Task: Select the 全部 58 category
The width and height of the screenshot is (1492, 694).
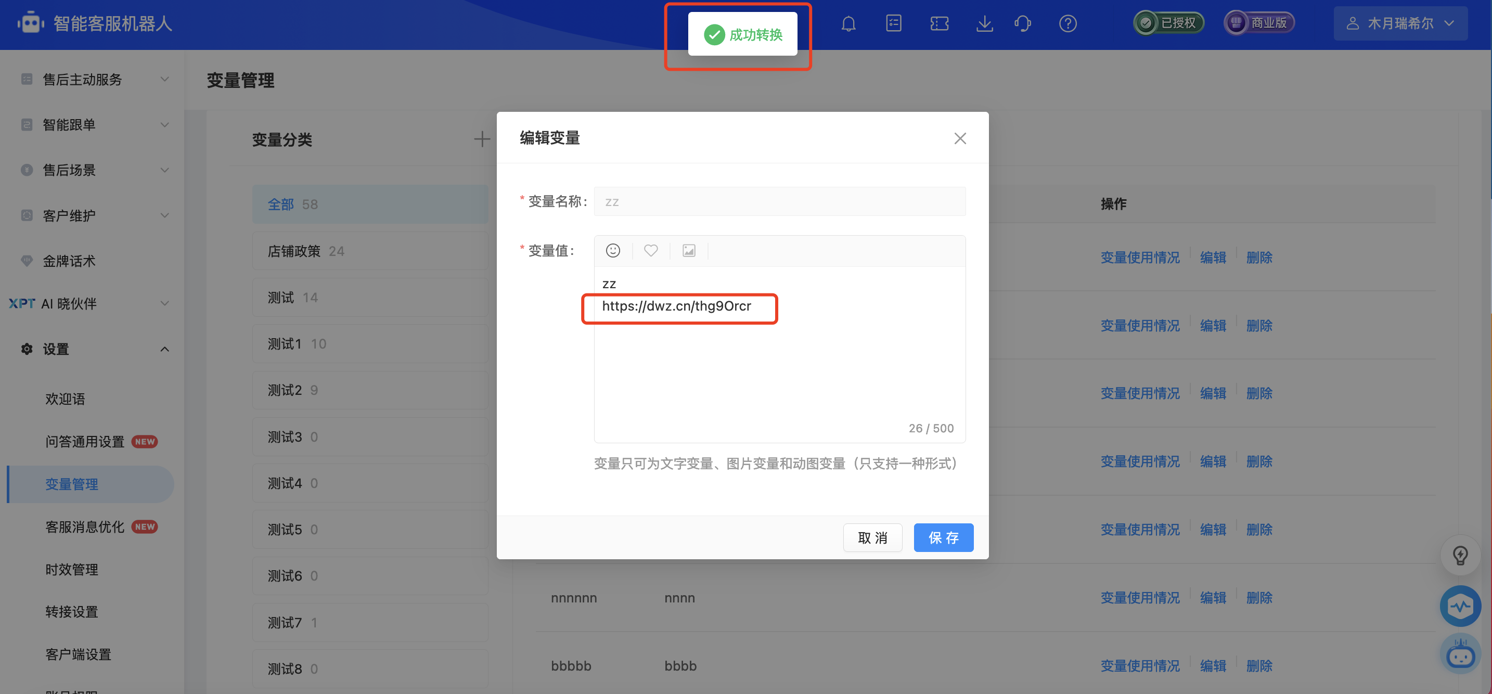Action: (x=369, y=204)
